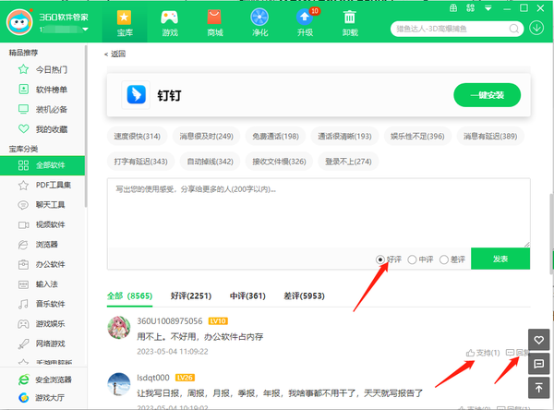
Task: Select the 差评 radio button
Action: pos(444,259)
